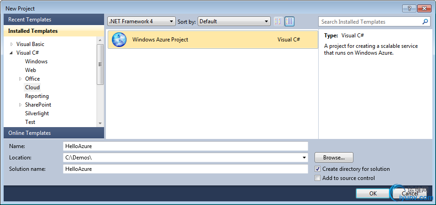
Task: Open the Sort by Default dropdown
Action: (x=234, y=21)
